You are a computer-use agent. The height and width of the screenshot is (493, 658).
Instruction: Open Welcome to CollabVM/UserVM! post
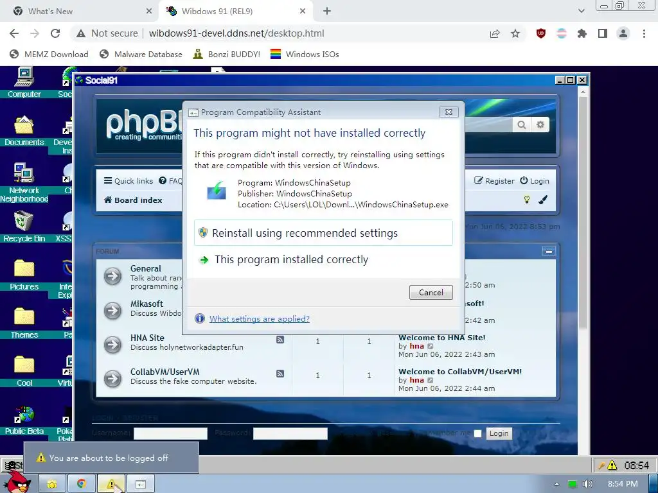click(460, 372)
